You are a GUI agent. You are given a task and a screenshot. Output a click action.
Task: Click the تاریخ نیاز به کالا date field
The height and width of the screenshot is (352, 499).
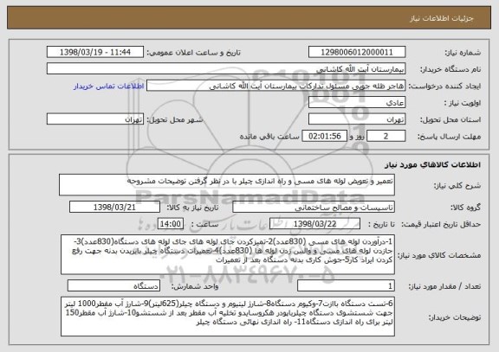tap(114, 207)
